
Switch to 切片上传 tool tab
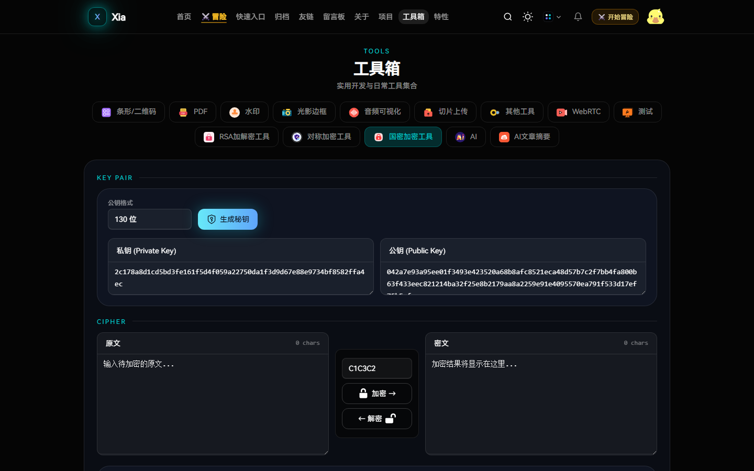(x=445, y=112)
